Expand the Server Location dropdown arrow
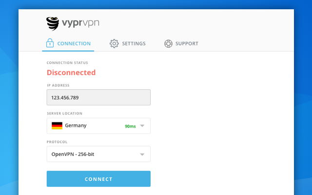This screenshot has width=312, height=195. 142,126
